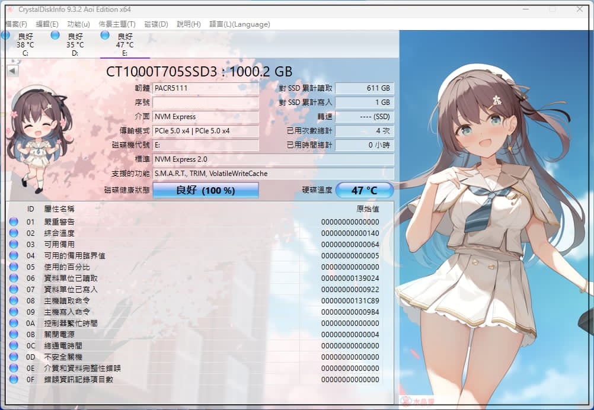Click the status orb for attribute 0E
Screen dimensions: 594x410
click(x=14, y=368)
